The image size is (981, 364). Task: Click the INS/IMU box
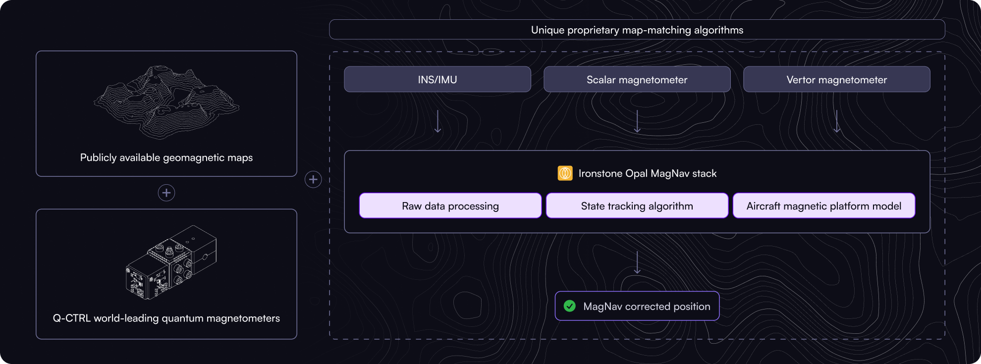pyautogui.click(x=437, y=79)
